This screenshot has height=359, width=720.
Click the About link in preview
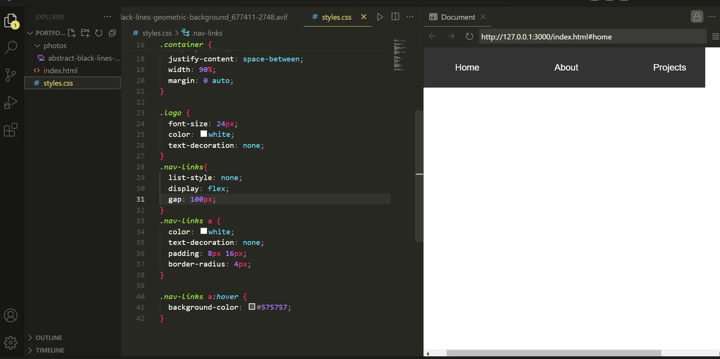pyautogui.click(x=566, y=67)
